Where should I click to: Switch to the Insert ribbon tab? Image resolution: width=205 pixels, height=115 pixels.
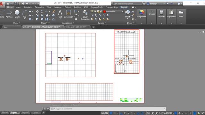click(18, 7)
